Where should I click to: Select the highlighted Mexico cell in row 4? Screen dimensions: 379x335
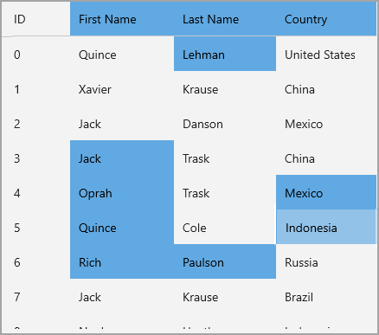click(326, 192)
